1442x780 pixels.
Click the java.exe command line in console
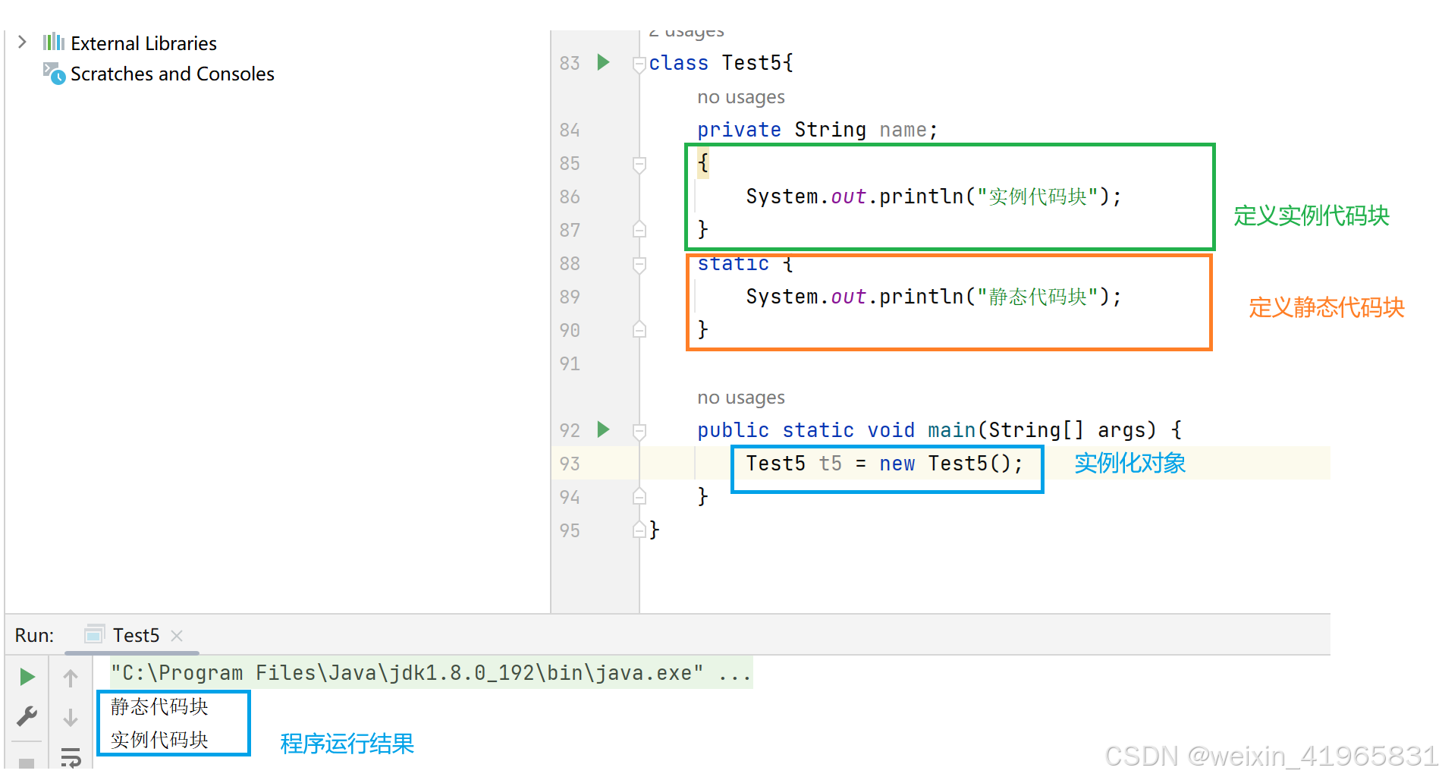pyautogui.click(x=431, y=673)
